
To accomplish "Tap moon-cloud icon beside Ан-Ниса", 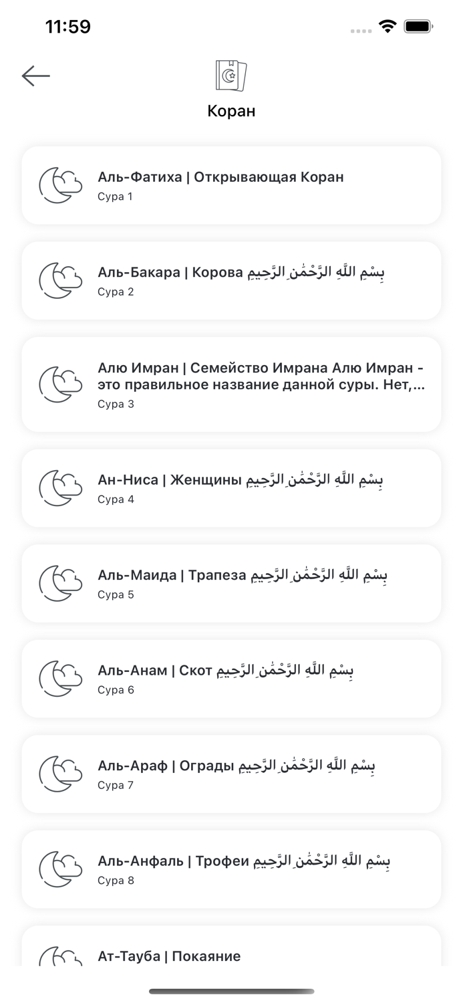I will [60, 488].
